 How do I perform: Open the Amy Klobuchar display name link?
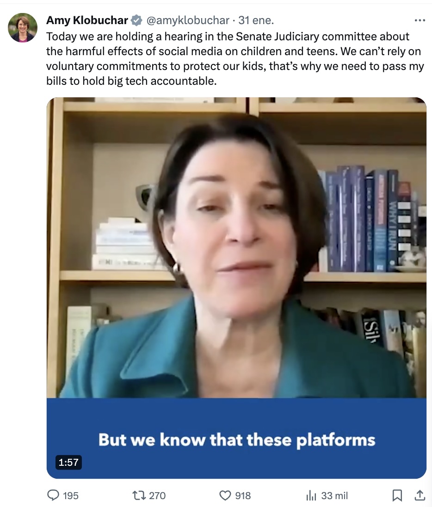[87, 20]
